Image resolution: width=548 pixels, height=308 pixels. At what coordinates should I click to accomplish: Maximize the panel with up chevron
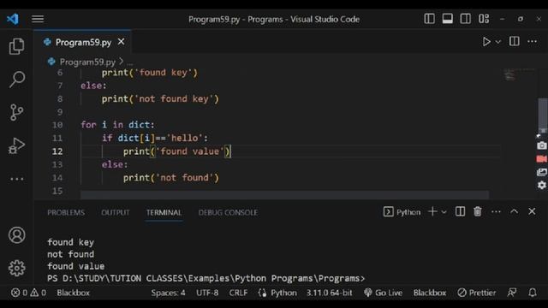pyautogui.click(x=514, y=211)
